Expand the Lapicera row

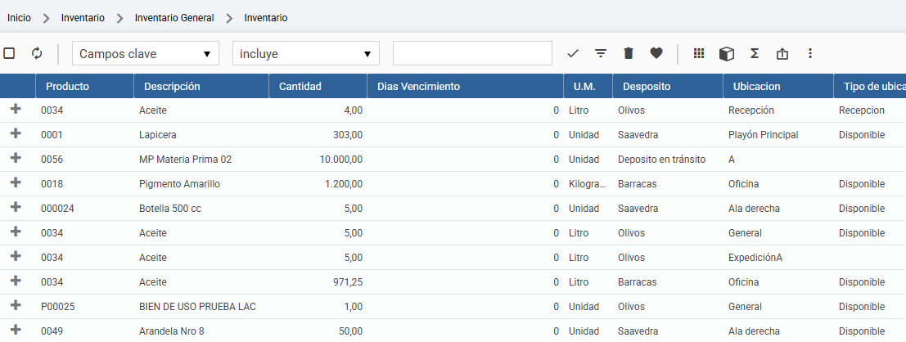point(16,133)
